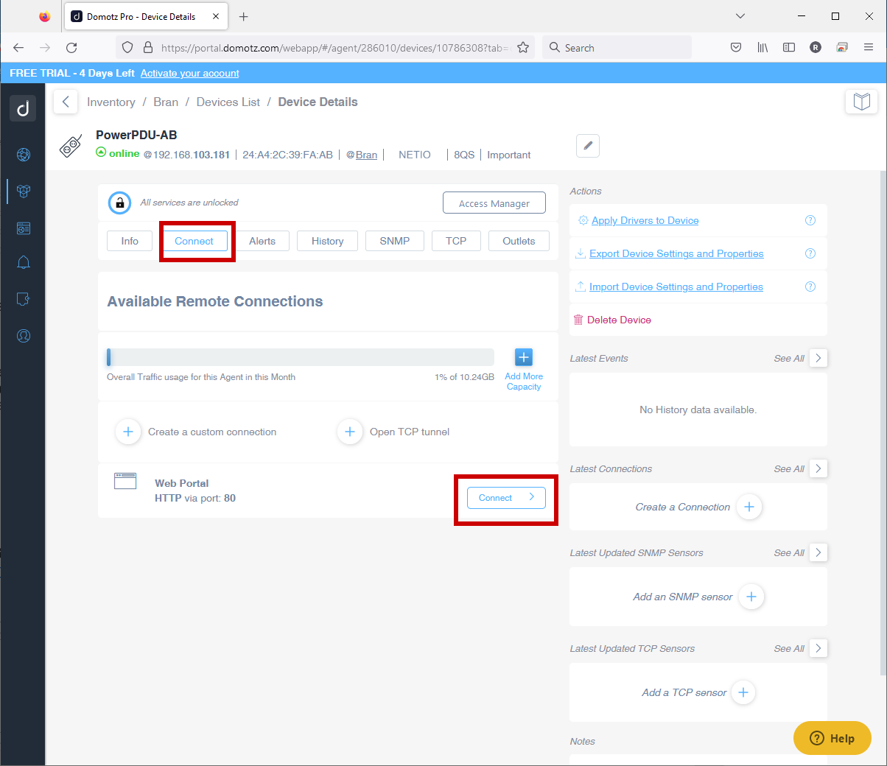This screenshot has width=887, height=766.
Task: Click plus icon beside Add a TCP sensor
Action: (743, 692)
